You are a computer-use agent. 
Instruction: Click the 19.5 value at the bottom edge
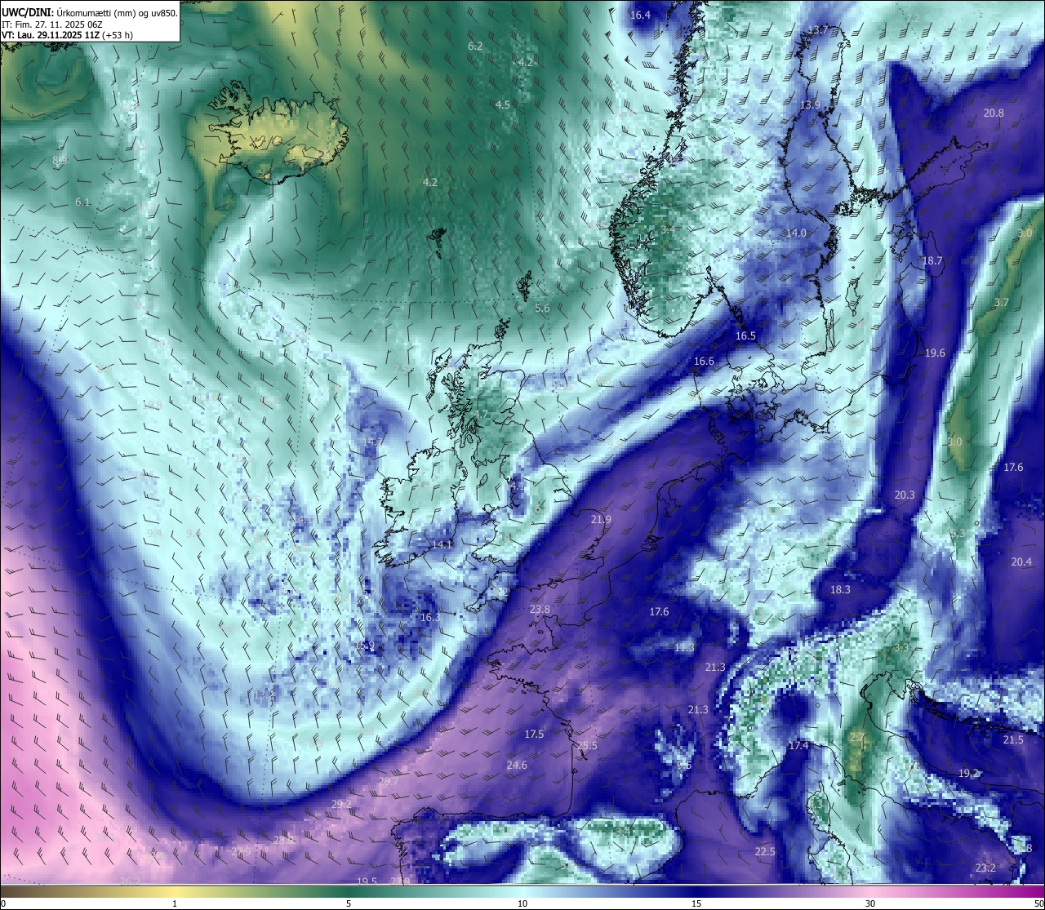367,881
